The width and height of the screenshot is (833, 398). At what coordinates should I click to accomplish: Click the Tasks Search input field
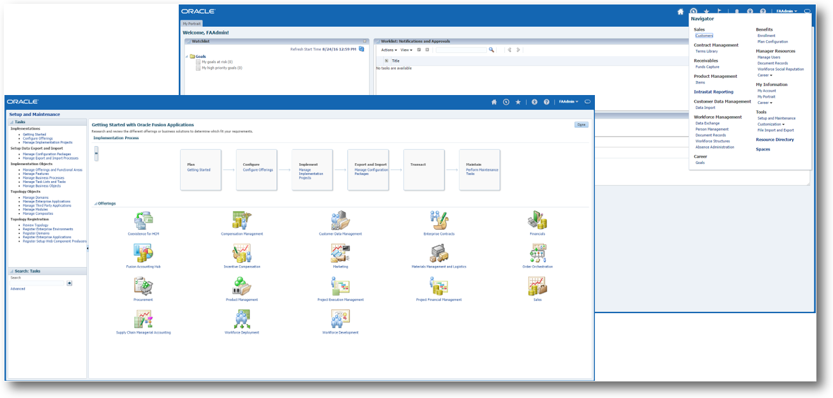[x=38, y=283]
